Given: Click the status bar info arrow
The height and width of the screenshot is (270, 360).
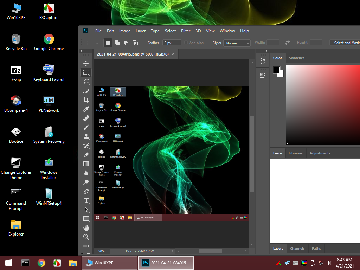Looking at the screenshot, I should (x=172, y=251).
